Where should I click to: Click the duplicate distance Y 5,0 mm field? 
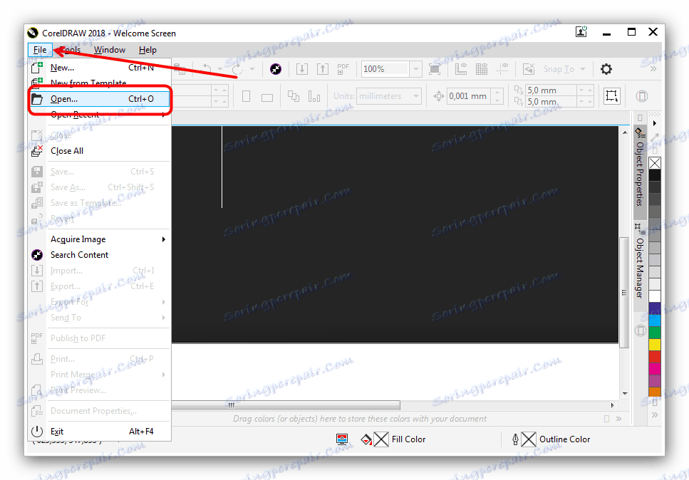tap(551, 102)
